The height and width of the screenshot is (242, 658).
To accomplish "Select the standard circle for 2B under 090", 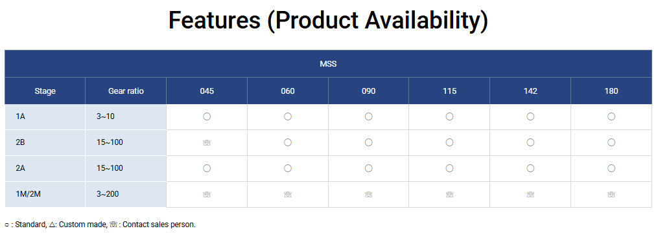I will (x=368, y=142).
